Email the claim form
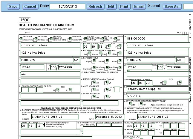This screenshot has width=193, height=139. tap(138, 6)
